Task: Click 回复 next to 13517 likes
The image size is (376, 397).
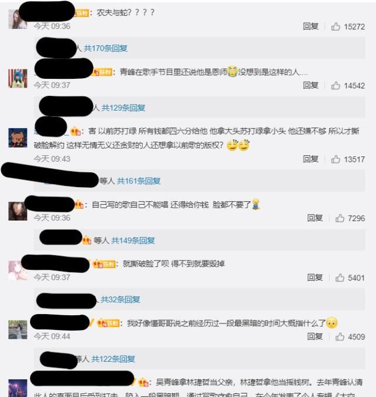Action: coord(311,159)
